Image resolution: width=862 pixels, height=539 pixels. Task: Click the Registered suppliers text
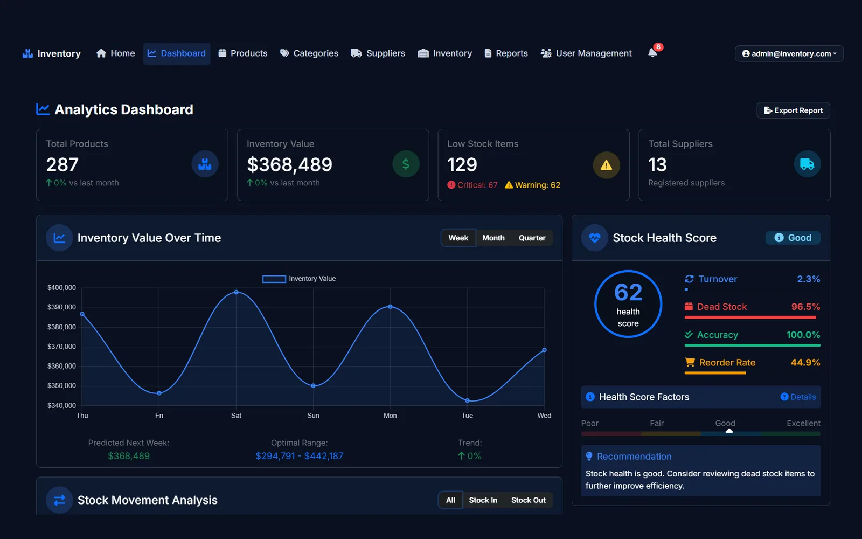[686, 183]
